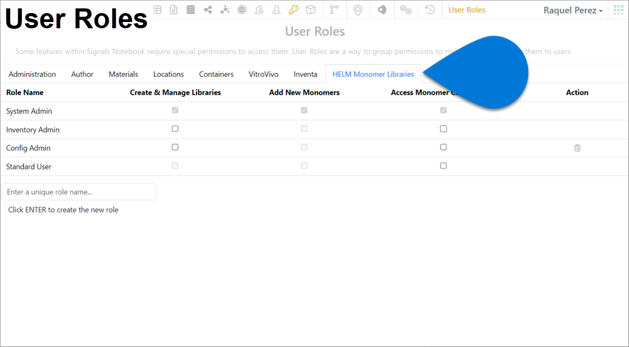Enable Access Monomer for Standard User
Image resolution: width=629 pixels, height=347 pixels.
[x=443, y=165]
